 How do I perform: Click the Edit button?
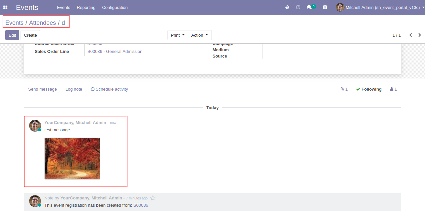click(12, 35)
